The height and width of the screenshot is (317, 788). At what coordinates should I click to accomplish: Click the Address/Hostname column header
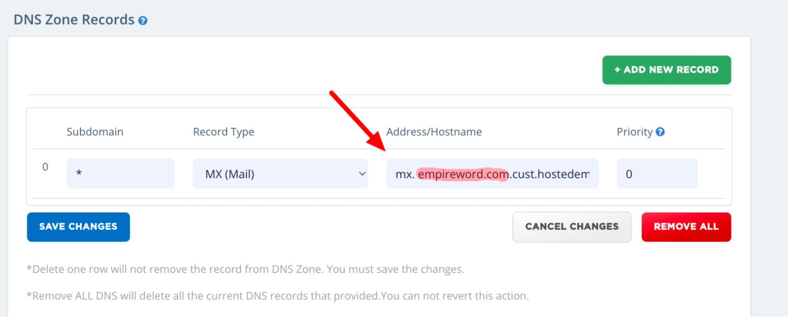pyautogui.click(x=434, y=132)
